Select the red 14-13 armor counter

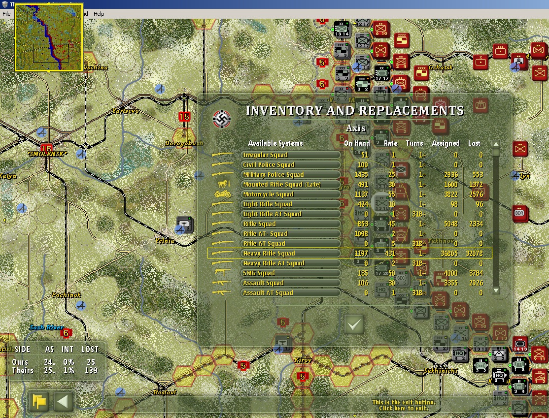(x=520, y=344)
